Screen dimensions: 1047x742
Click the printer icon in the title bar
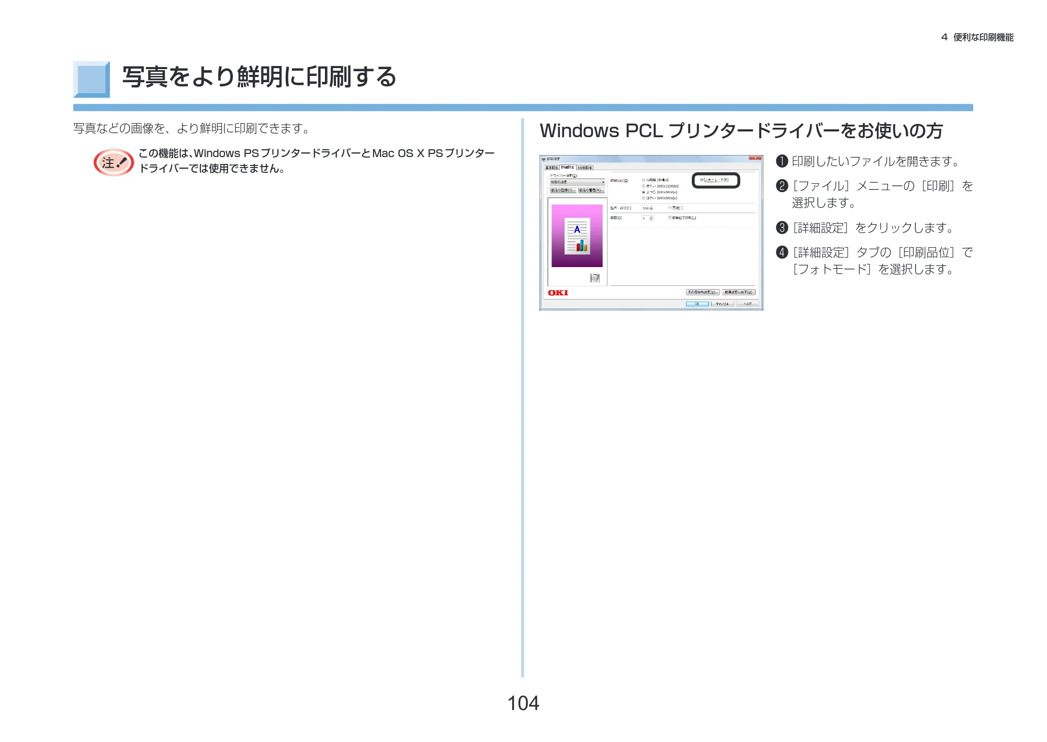click(544, 159)
